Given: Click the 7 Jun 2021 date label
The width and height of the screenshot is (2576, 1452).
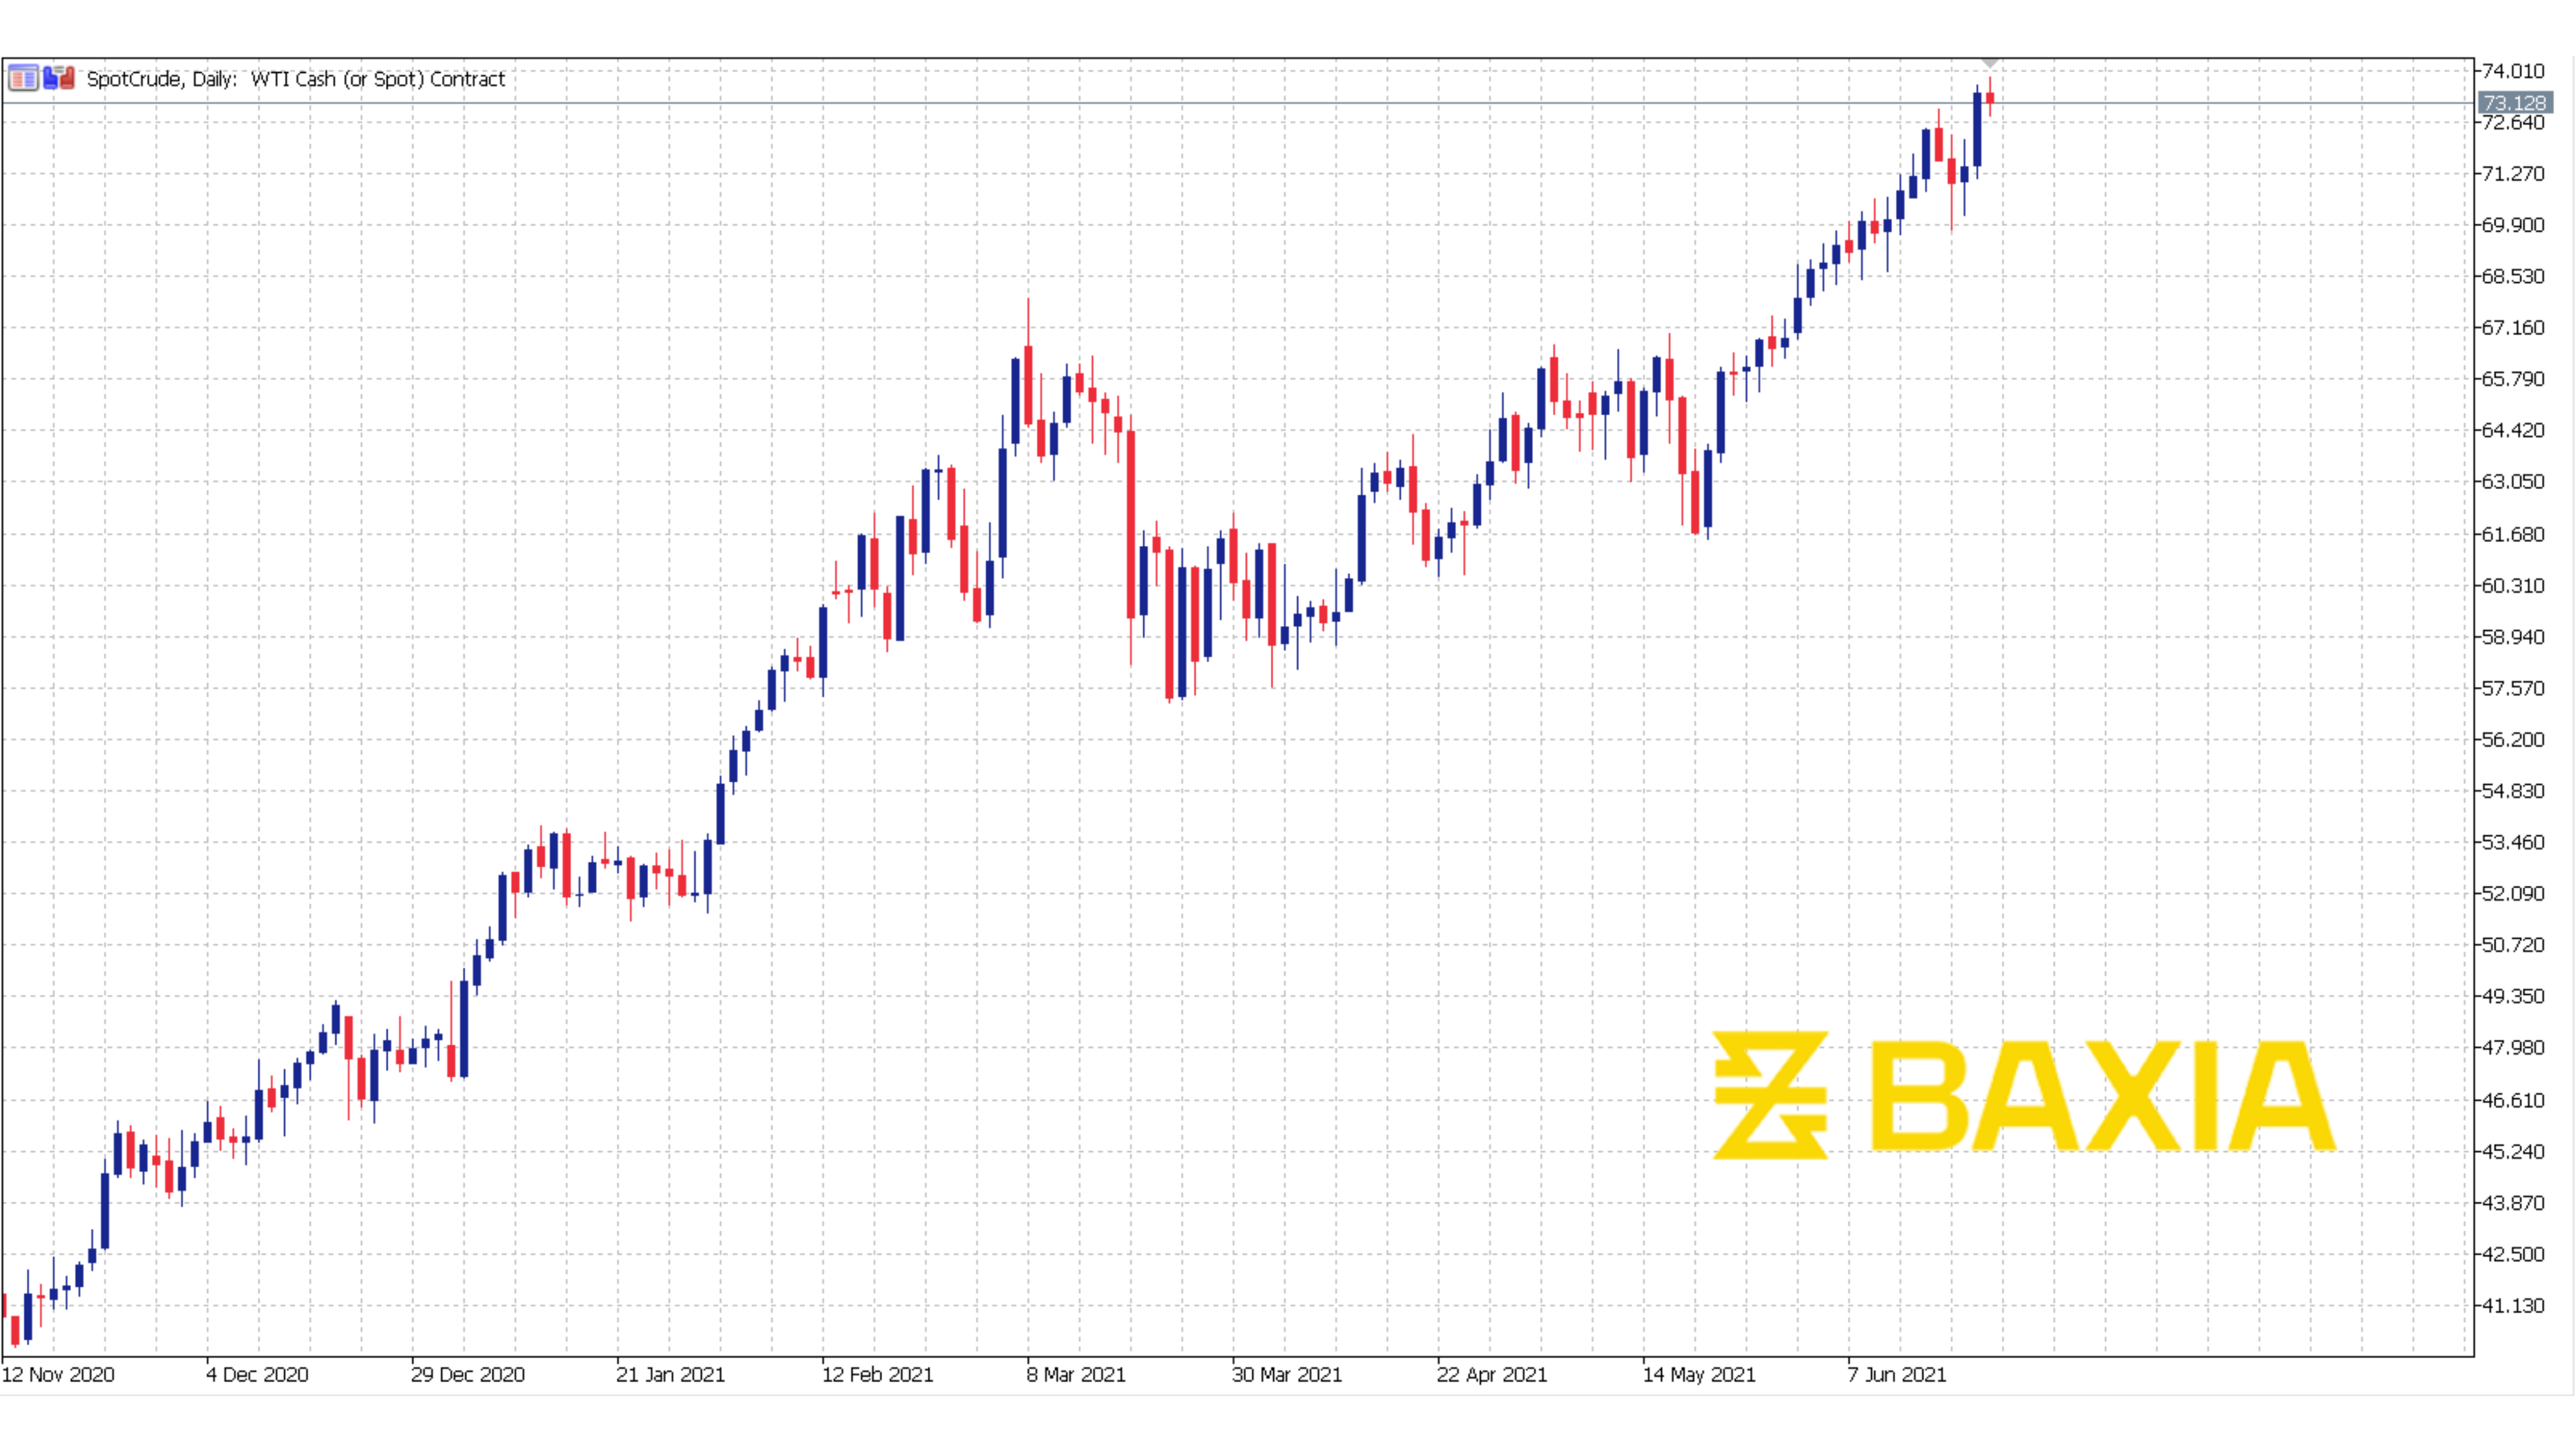Looking at the screenshot, I should click(x=1897, y=1375).
